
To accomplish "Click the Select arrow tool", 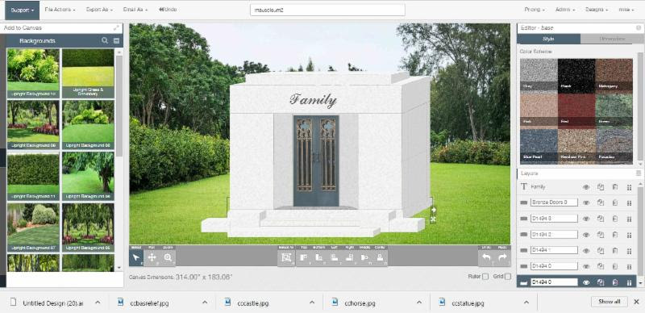I will coord(136,258).
